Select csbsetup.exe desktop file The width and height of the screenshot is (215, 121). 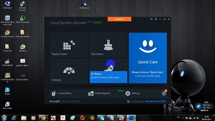84,5
